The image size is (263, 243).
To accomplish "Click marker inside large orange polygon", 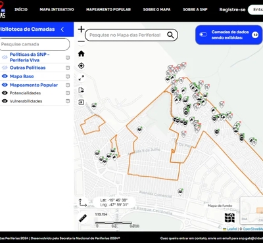I will pos(139,129).
